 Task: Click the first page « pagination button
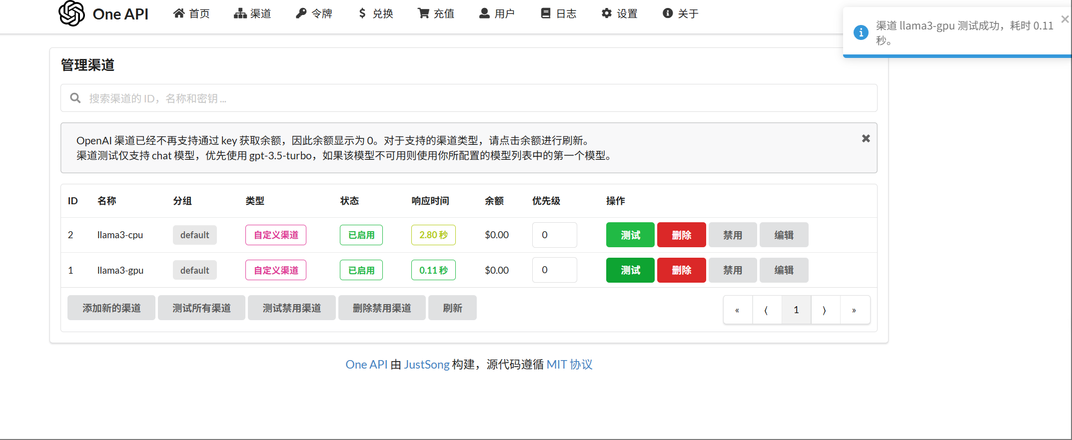pyautogui.click(x=737, y=310)
